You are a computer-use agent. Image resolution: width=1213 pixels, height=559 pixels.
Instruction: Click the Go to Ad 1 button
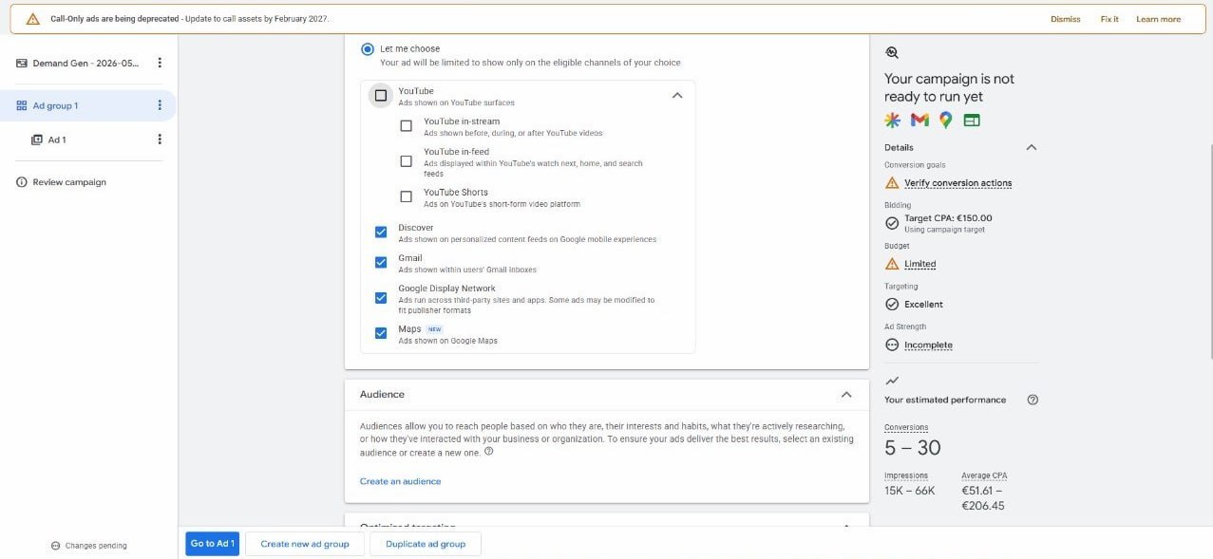[212, 544]
